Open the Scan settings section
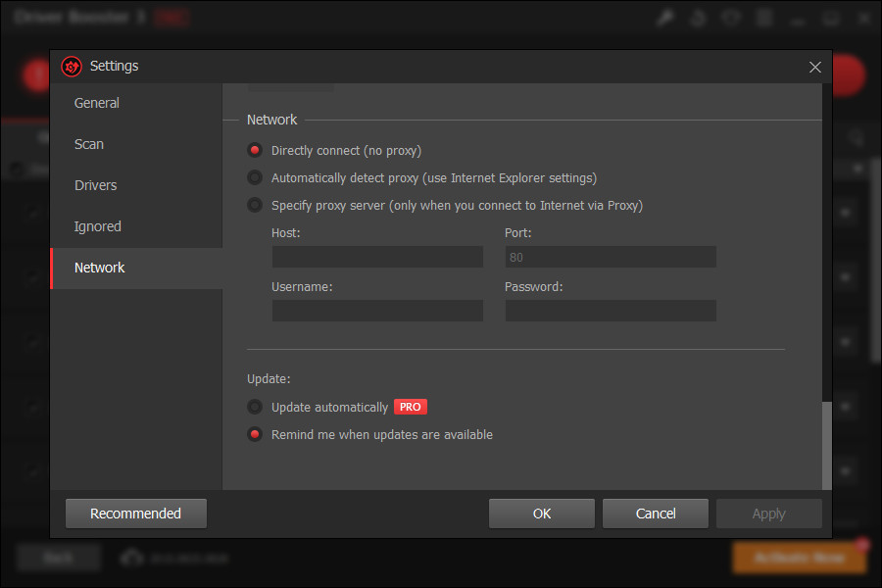This screenshot has height=588, width=882. pos(88,144)
